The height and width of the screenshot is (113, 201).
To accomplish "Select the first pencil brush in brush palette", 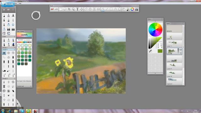I will point(4,15).
